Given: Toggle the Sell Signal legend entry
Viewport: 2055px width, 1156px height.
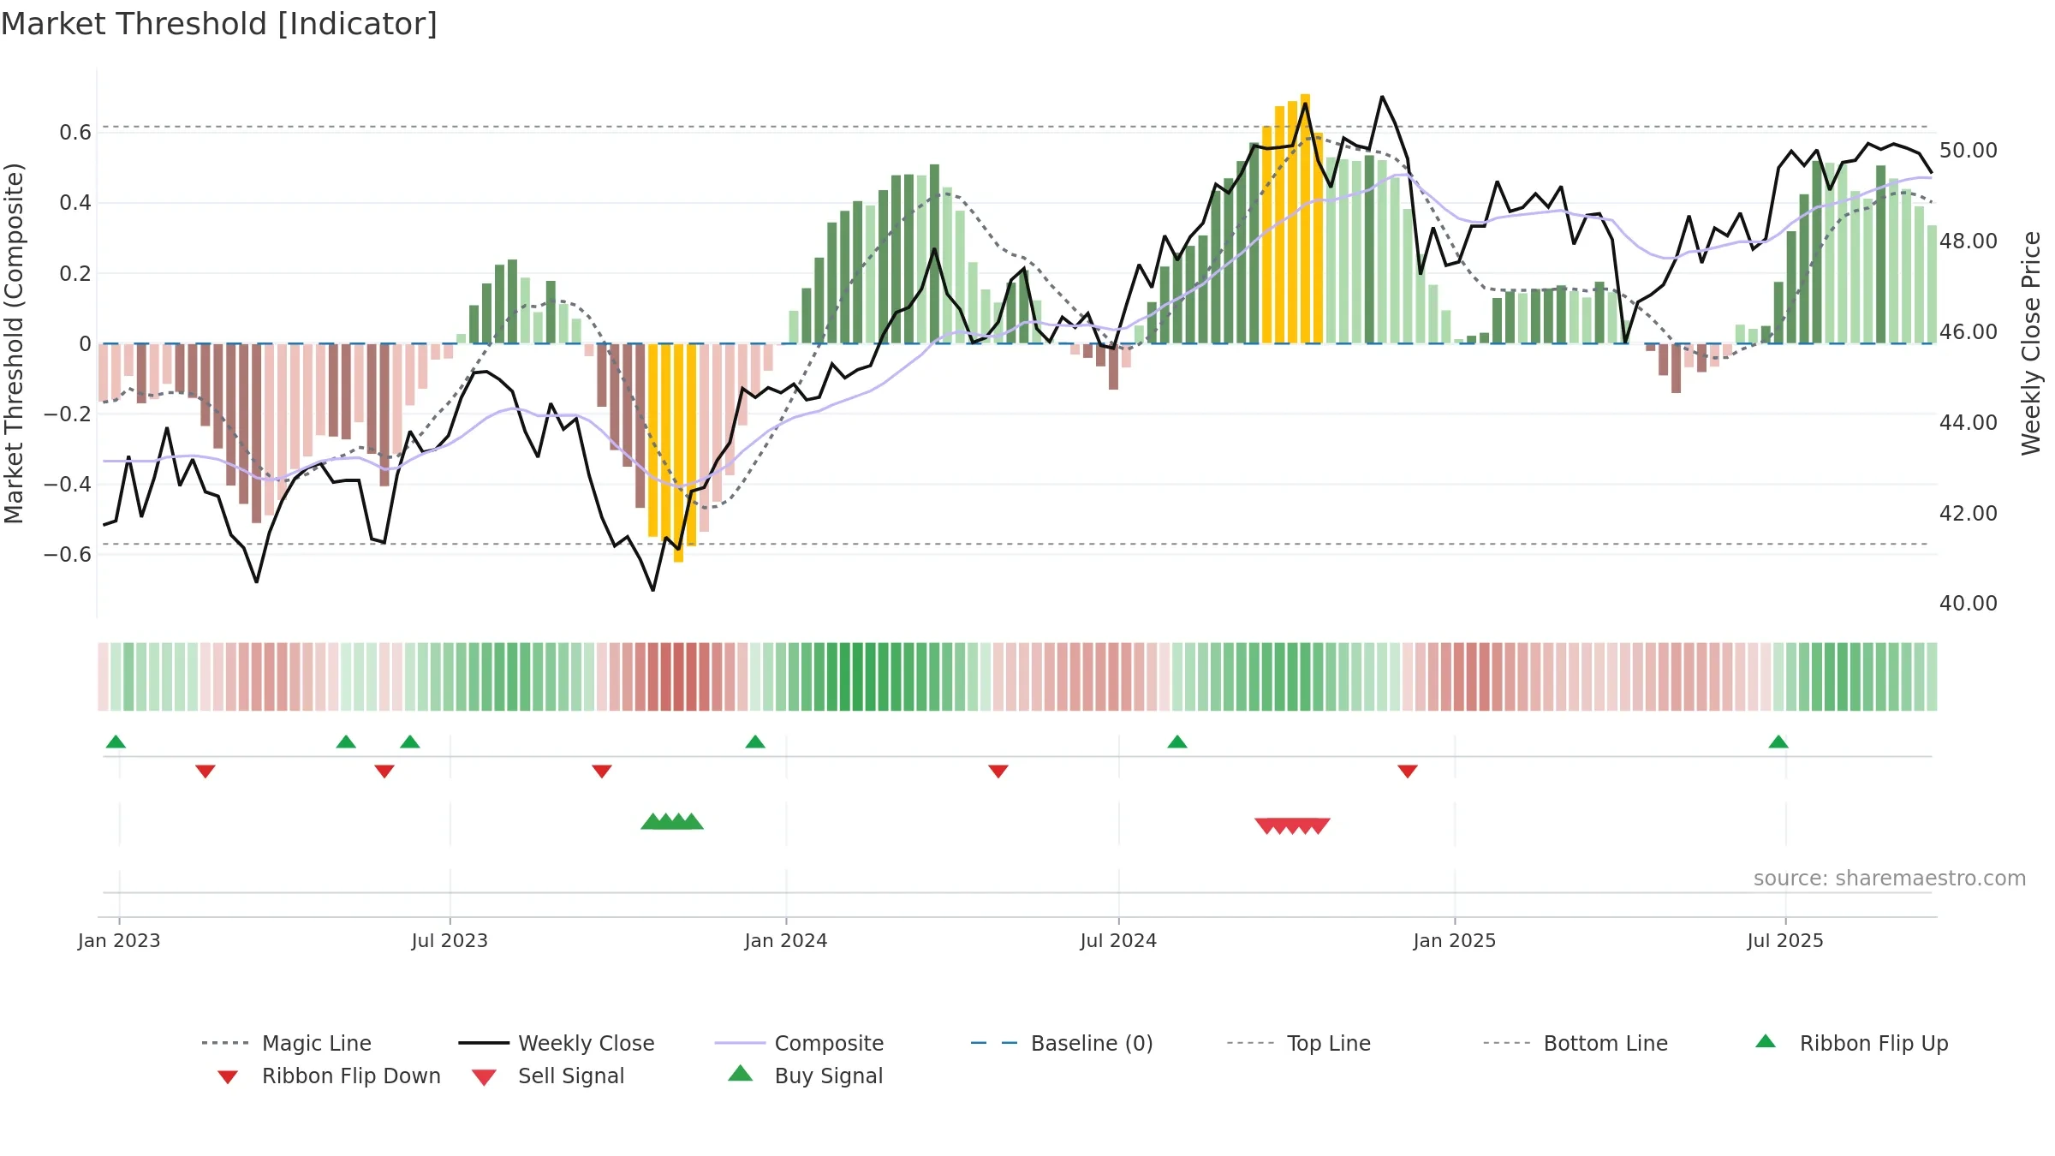Looking at the screenshot, I should pyautogui.click(x=548, y=1076).
